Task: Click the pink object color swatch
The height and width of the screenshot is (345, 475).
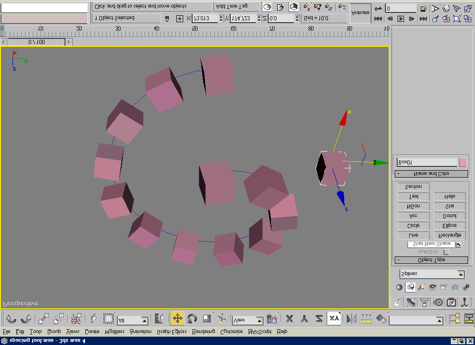Action: coord(463,162)
